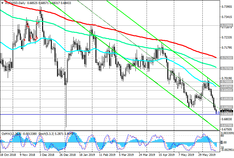Click the 0.72335 price scale value
Viewport: 234px width, 158px height.
tap(227, 37)
